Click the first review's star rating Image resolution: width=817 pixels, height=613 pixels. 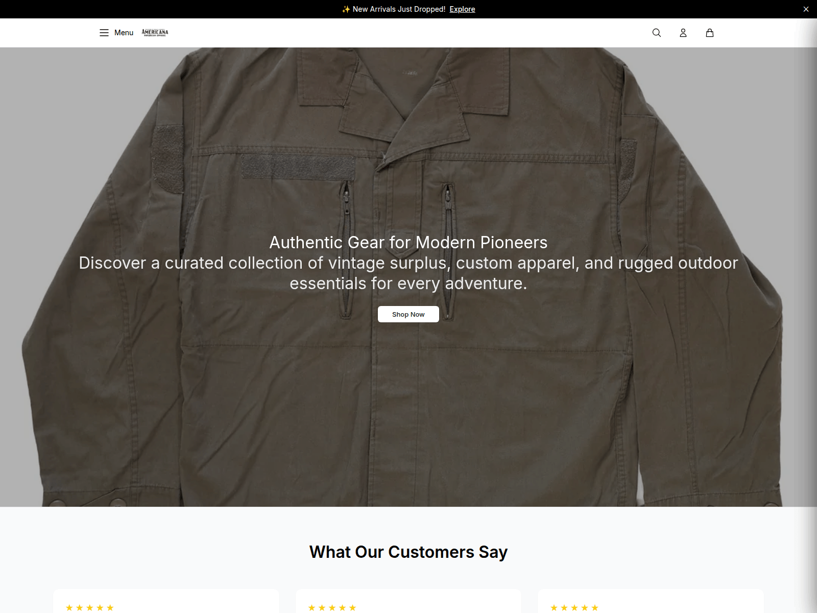pyautogui.click(x=90, y=607)
